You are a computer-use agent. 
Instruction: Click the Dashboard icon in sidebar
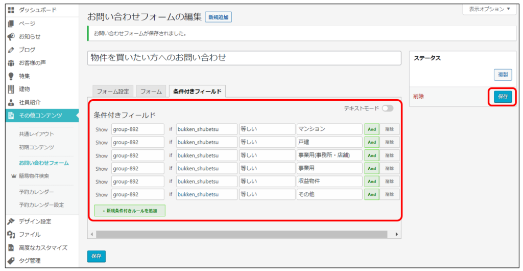point(11,10)
